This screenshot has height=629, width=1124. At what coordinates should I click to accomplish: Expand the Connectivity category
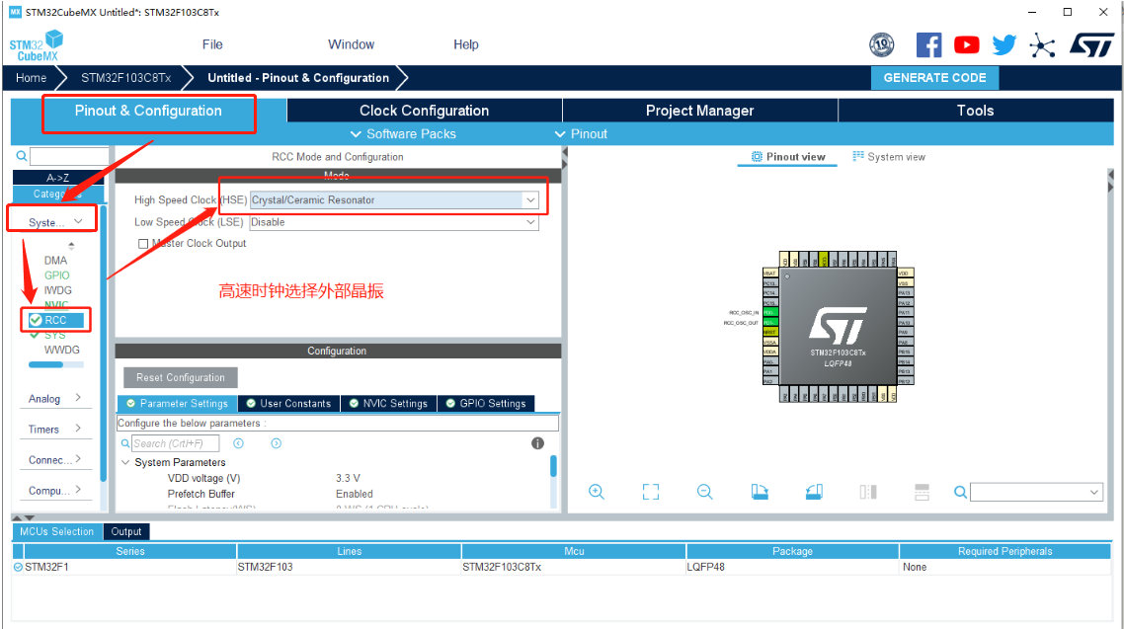(x=55, y=460)
